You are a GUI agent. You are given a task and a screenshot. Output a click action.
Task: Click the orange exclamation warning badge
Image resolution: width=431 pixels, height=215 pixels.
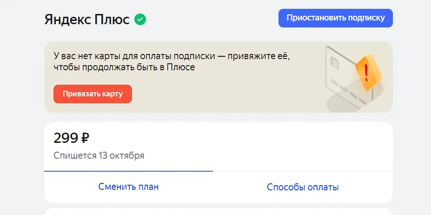click(368, 72)
